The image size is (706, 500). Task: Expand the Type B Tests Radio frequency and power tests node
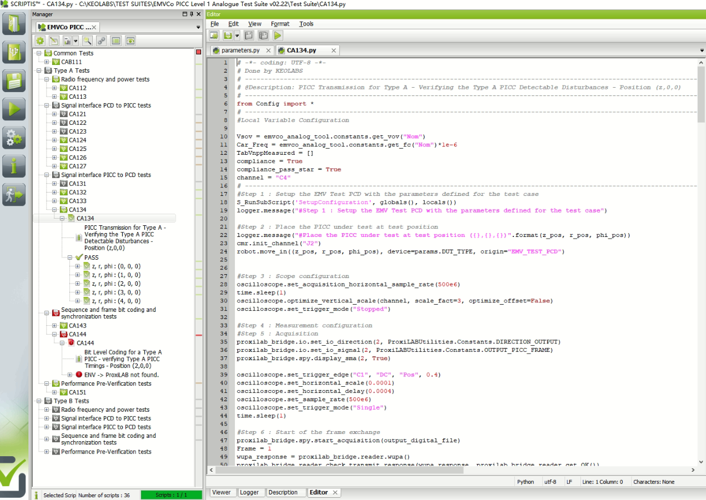pos(47,410)
